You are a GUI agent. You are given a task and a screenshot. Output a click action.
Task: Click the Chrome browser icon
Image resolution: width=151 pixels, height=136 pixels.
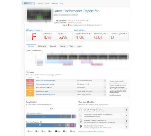pos(68,25)
